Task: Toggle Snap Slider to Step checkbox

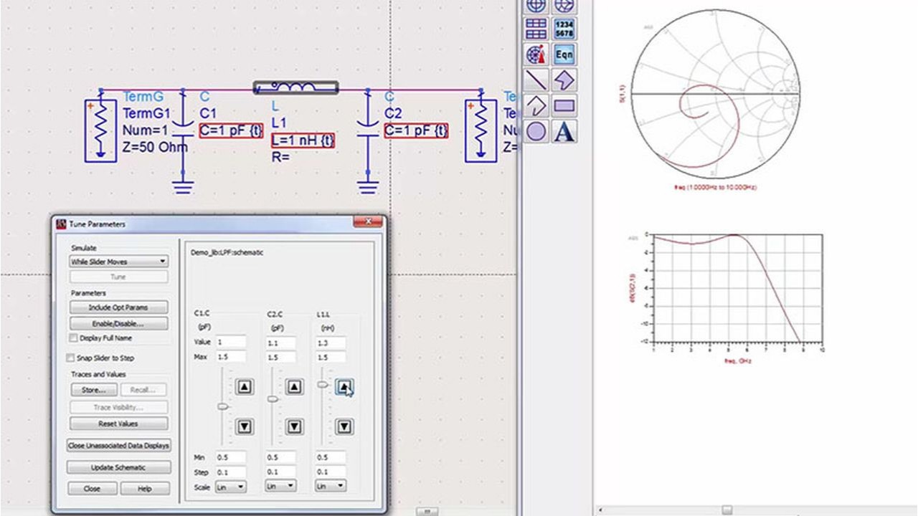Action: (70, 358)
